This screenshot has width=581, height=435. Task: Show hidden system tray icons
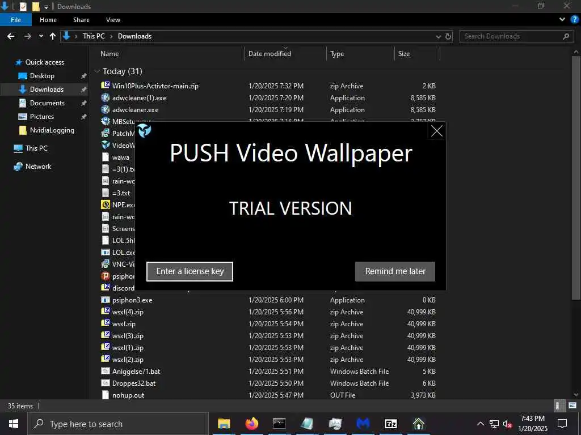pos(480,424)
